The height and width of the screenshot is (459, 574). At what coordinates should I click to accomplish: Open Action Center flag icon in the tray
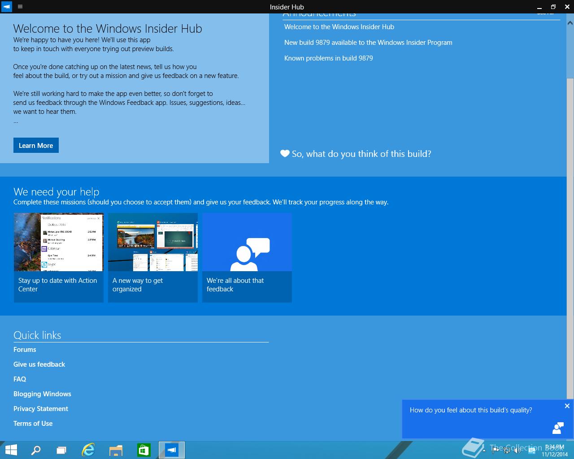(x=496, y=450)
